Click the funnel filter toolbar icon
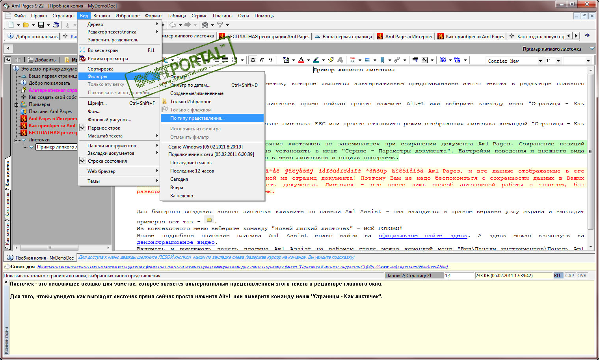The width and height of the screenshot is (599, 360). 220,25
